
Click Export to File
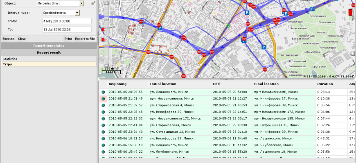(x=85, y=39)
